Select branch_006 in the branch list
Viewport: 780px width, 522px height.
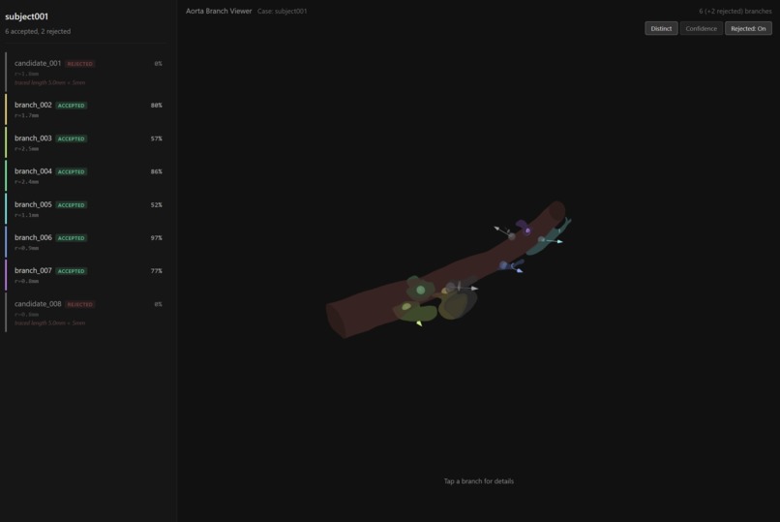tap(85, 242)
